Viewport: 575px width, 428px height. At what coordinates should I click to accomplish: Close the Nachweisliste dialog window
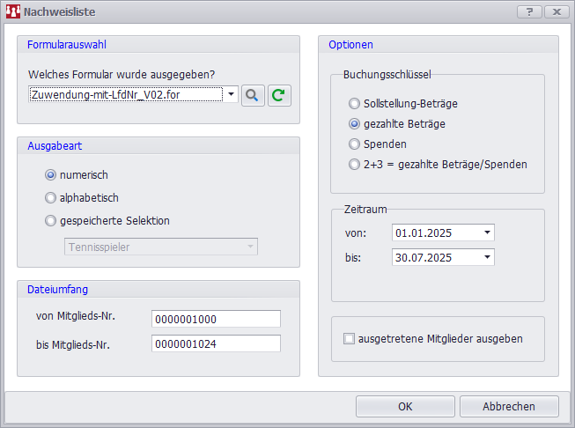click(556, 12)
